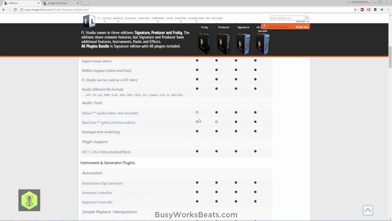The image size is (392, 221).
Task: Click FL Studio can be used as VST client
Action: click(109, 80)
